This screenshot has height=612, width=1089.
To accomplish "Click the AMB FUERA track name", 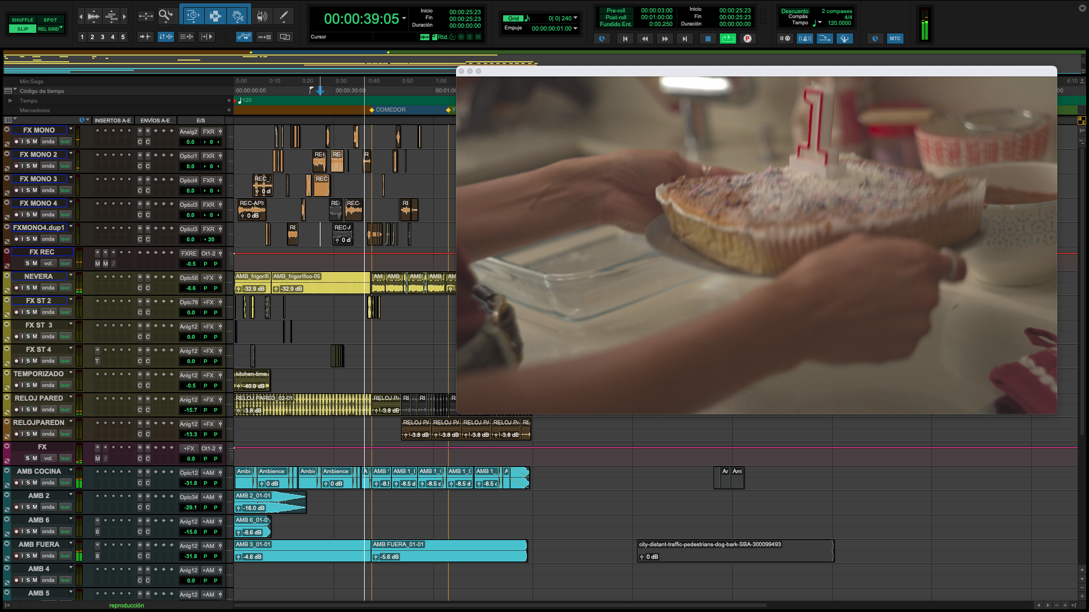I will click(x=39, y=545).
